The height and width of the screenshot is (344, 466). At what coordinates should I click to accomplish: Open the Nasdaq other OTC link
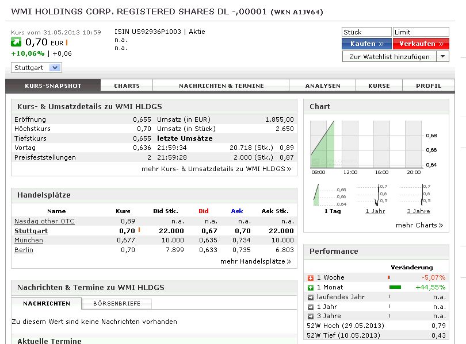pyautogui.click(x=44, y=221)
